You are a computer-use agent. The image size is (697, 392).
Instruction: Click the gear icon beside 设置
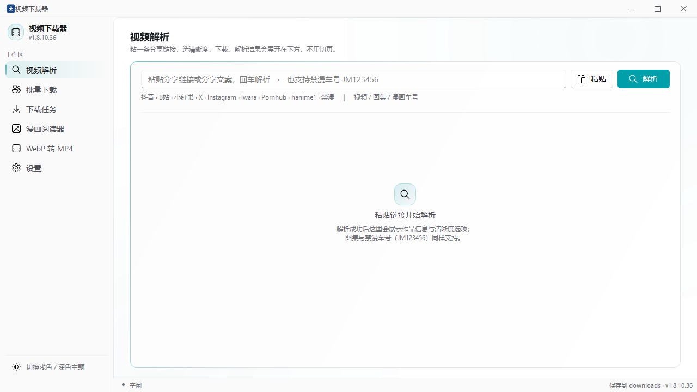point(16,168)
